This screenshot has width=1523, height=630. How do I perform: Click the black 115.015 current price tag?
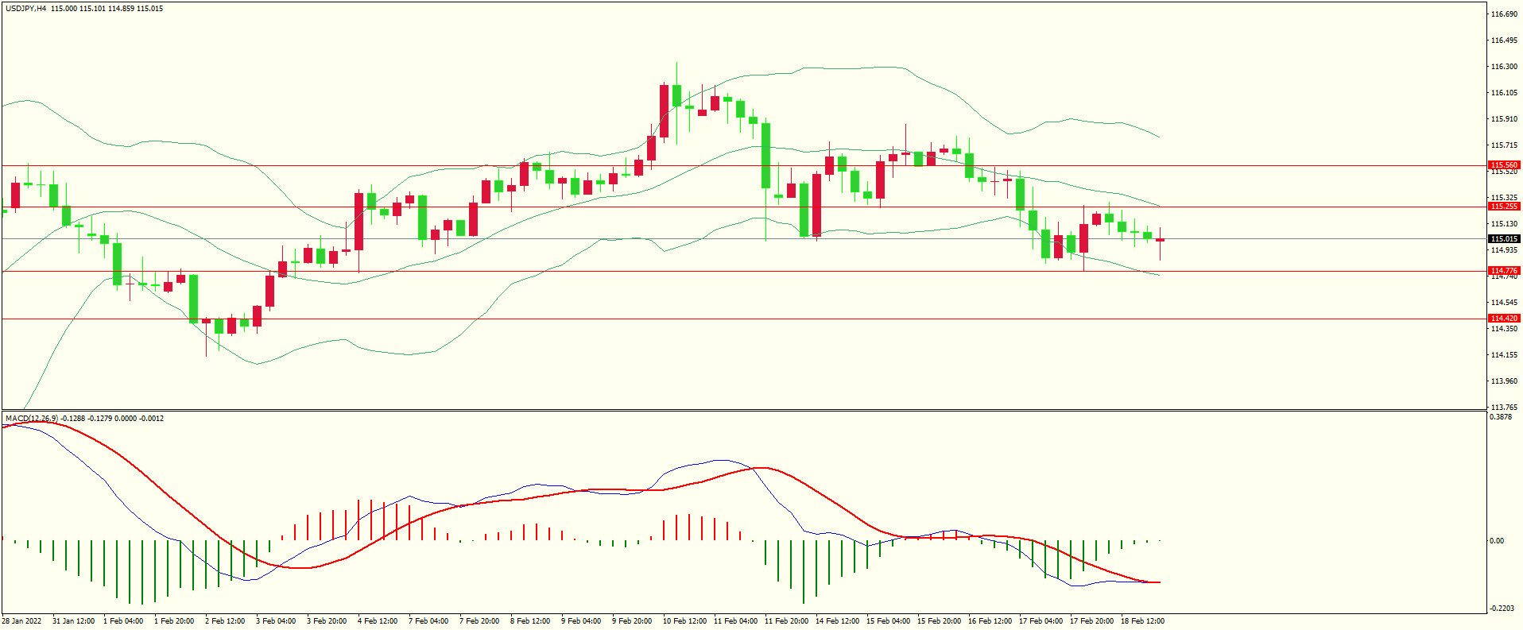point(1504,239)
